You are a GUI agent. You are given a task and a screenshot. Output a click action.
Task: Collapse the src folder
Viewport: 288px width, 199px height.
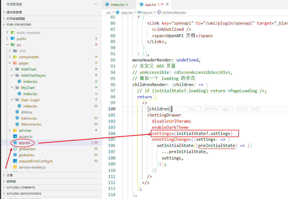pos(8,45)
